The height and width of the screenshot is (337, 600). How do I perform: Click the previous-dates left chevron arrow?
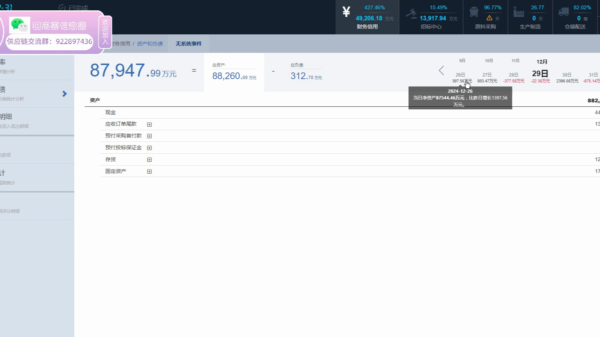click(x=441, y=70)
